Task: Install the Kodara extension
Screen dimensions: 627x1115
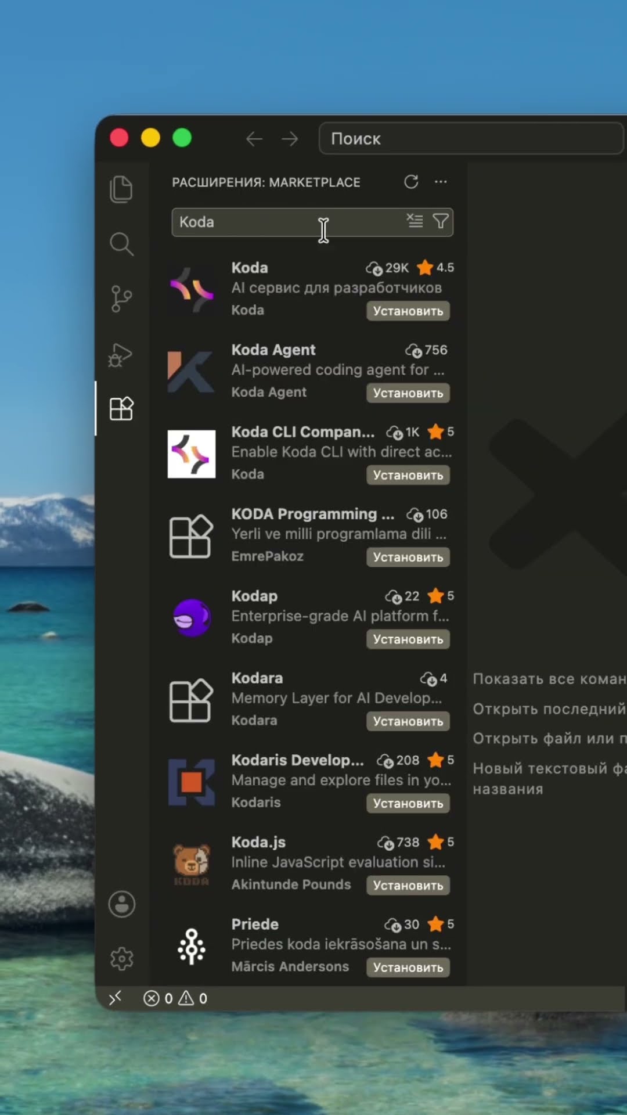Action: [x=408, y=721]
